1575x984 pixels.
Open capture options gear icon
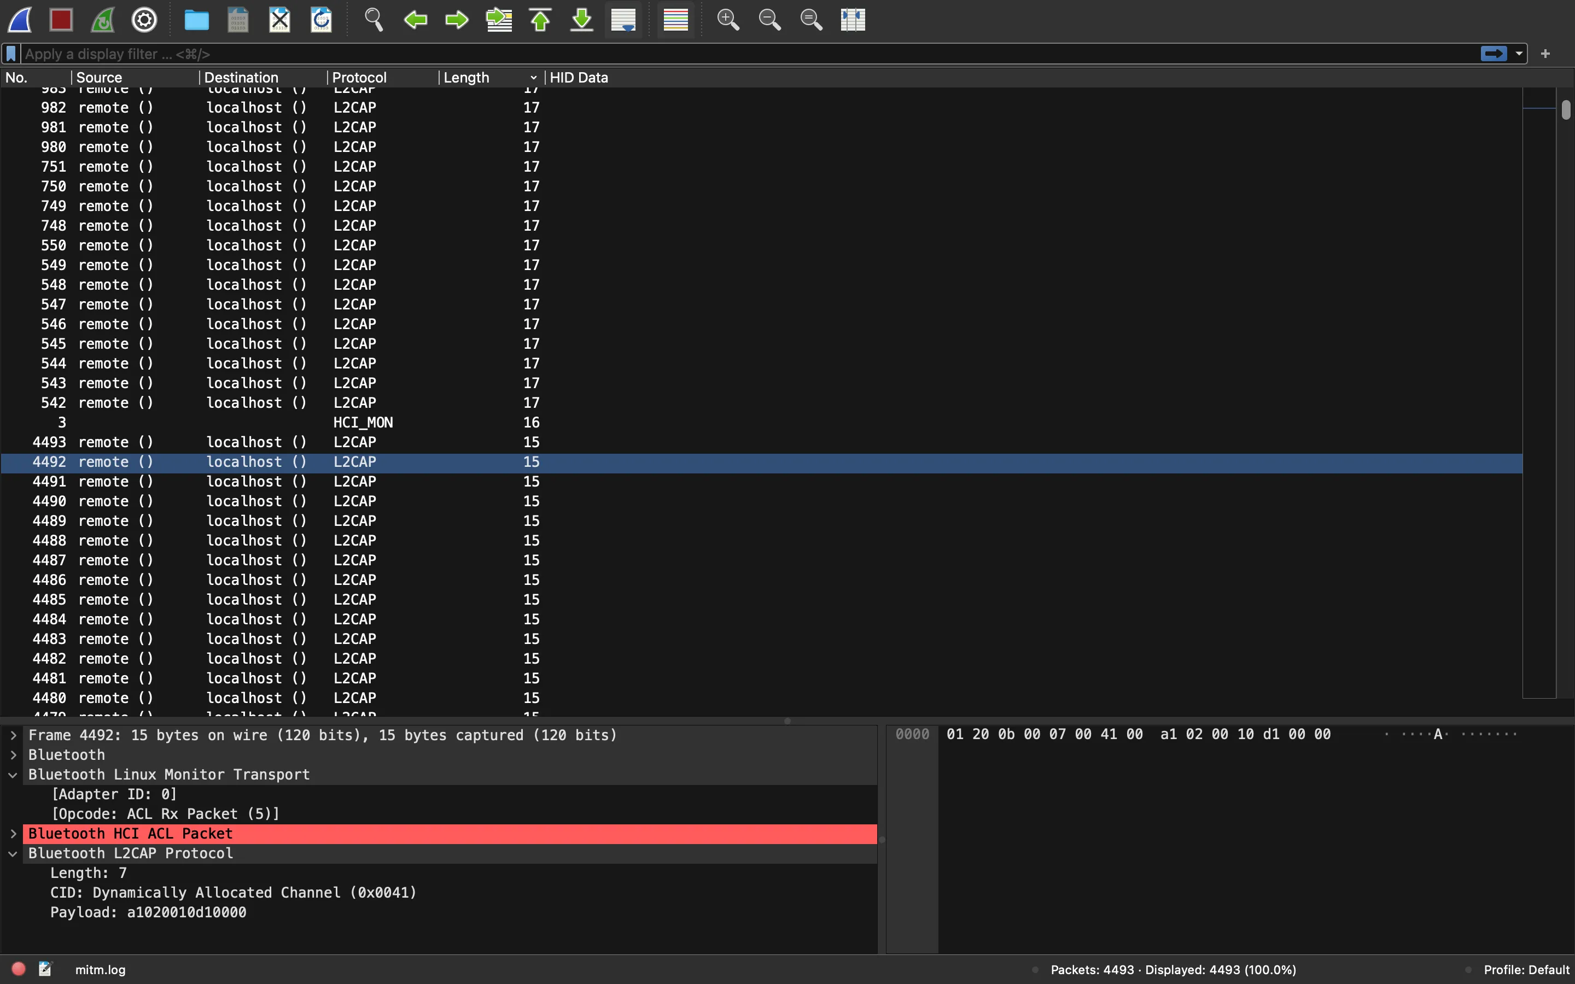coord(144,20)
